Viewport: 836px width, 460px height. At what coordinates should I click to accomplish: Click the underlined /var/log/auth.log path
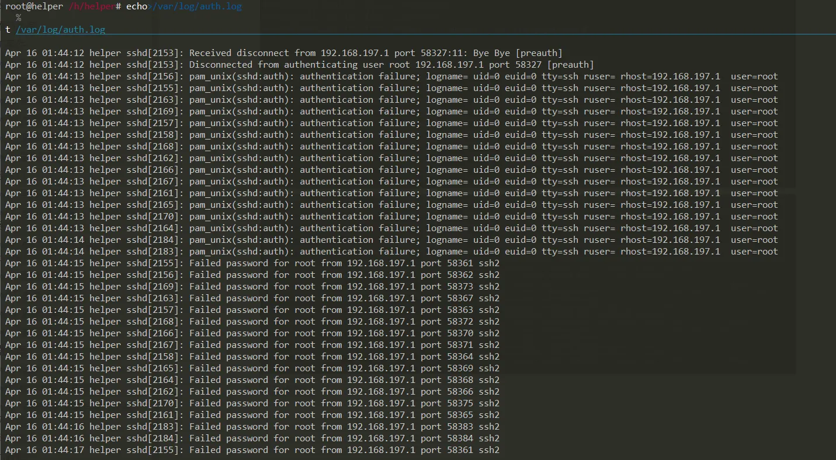[60, 29]
